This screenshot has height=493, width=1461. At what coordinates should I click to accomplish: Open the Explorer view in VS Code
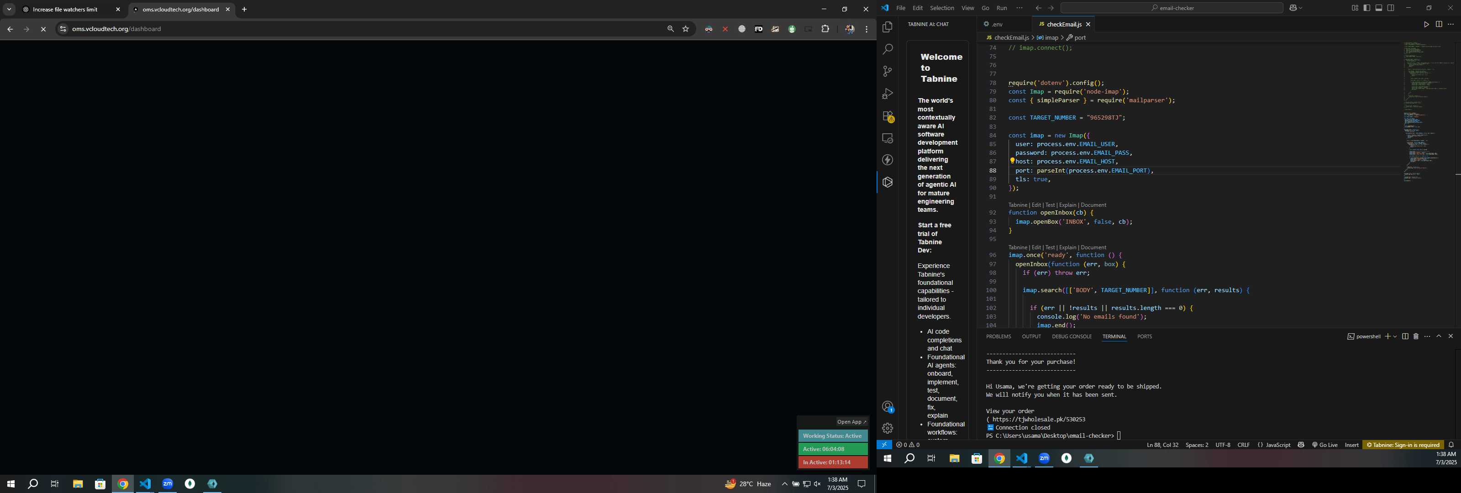(x=887, y=26)
